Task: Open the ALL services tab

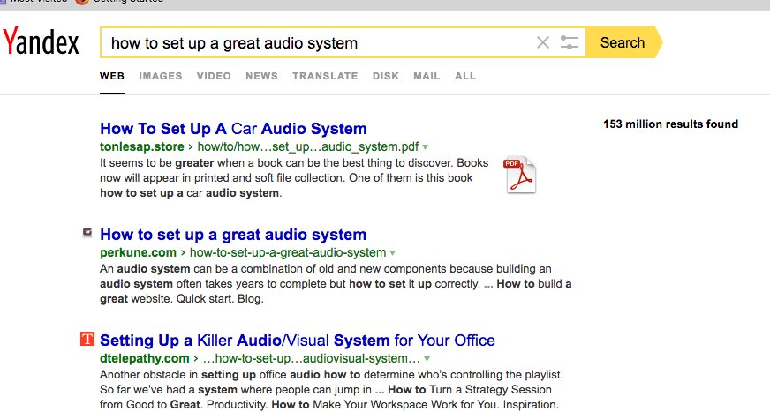Action: (x=465, y=76)
